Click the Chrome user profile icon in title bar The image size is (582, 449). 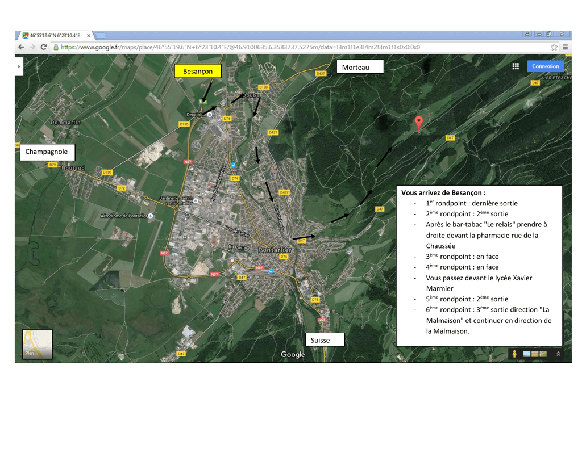point(527,33)
